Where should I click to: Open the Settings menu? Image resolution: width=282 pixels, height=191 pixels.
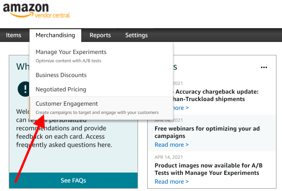137,35
